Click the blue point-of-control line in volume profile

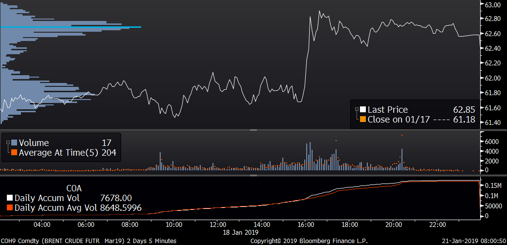click(x=71, y=27)
